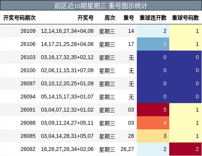This screenshot has height=156, width=202.
Task: Select issue number 26109
Action: pos(28,31)
